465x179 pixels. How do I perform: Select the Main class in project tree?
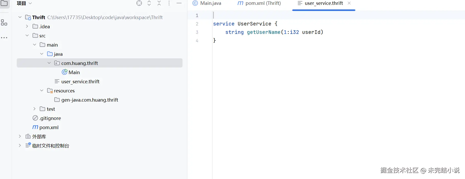74,72
